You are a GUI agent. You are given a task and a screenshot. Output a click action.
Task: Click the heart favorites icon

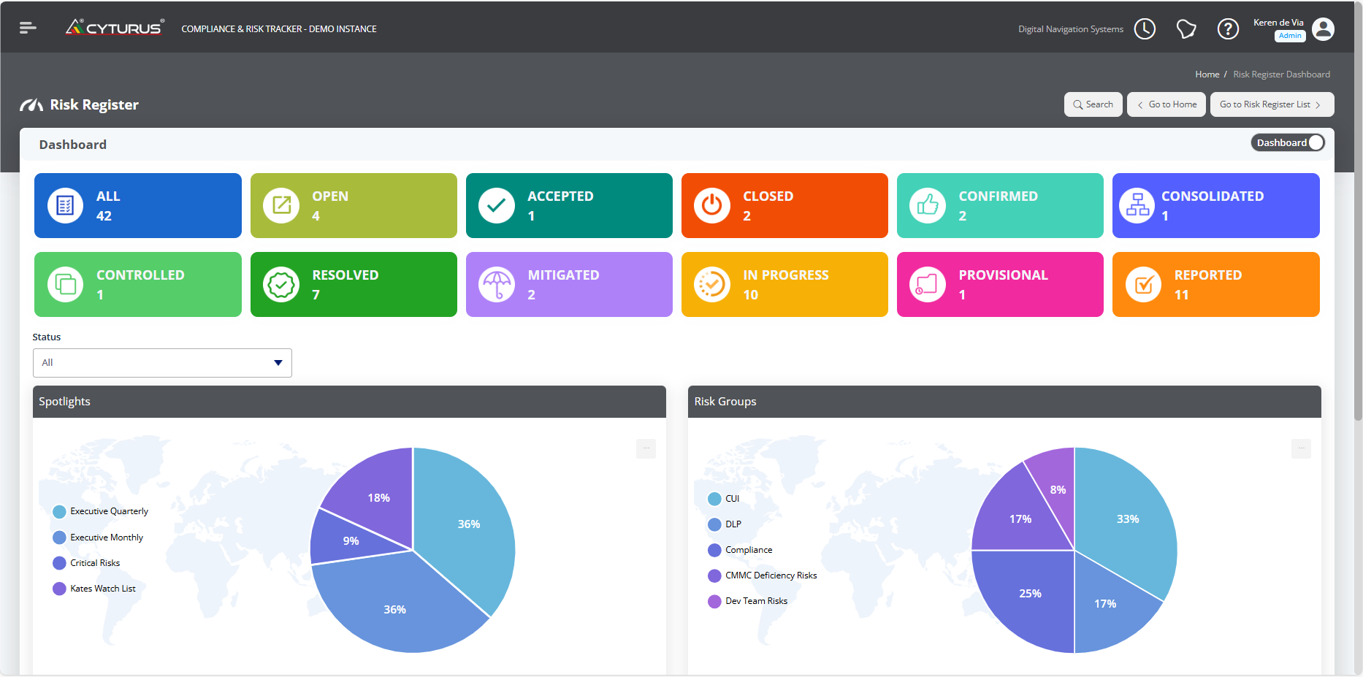click(1186, 29)
